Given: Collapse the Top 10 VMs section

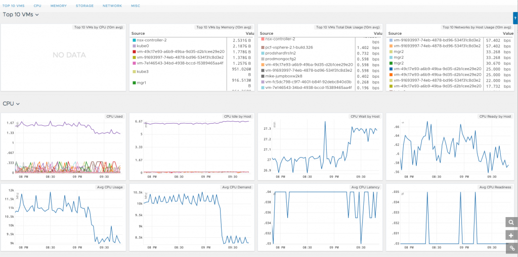Looking at the screenshot, I should coord(37,15).
